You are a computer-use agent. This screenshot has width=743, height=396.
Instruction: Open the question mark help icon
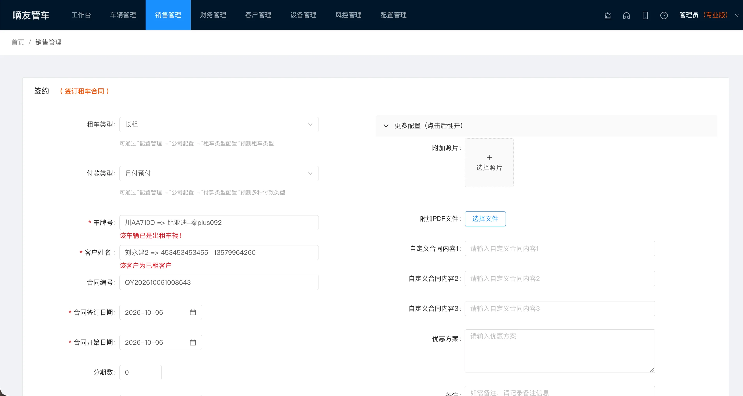click(x=664, y=15)
